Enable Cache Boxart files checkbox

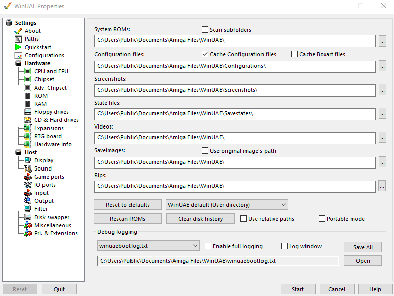click(x=294, y=54)
